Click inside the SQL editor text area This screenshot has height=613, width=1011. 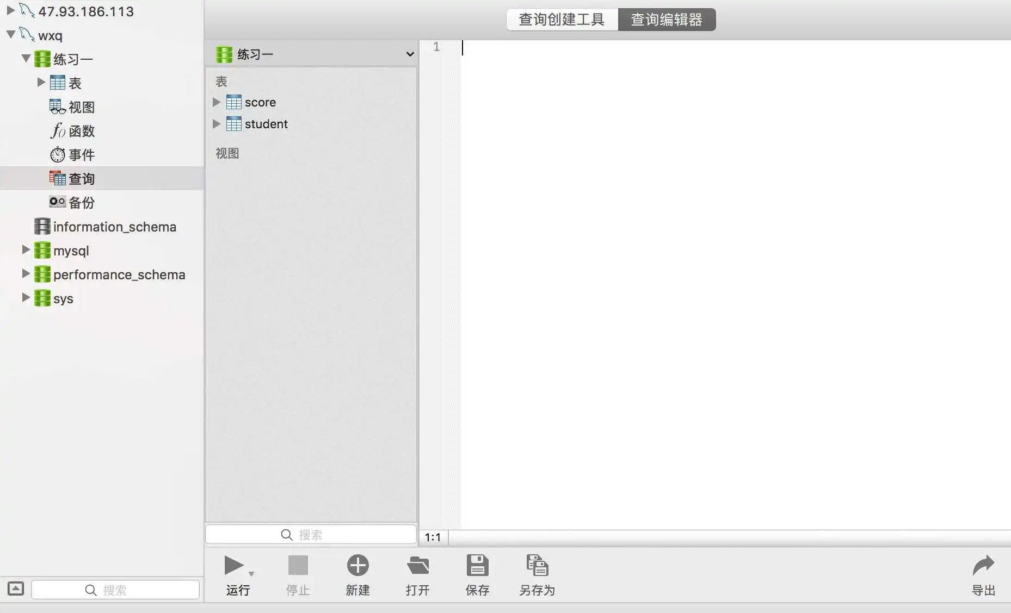[x=707, y=272]
